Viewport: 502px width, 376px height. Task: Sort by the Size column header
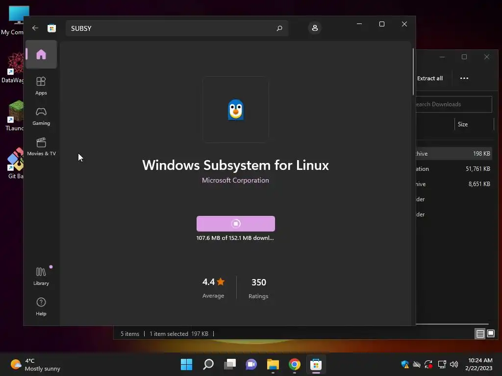[x=463, y=124]
